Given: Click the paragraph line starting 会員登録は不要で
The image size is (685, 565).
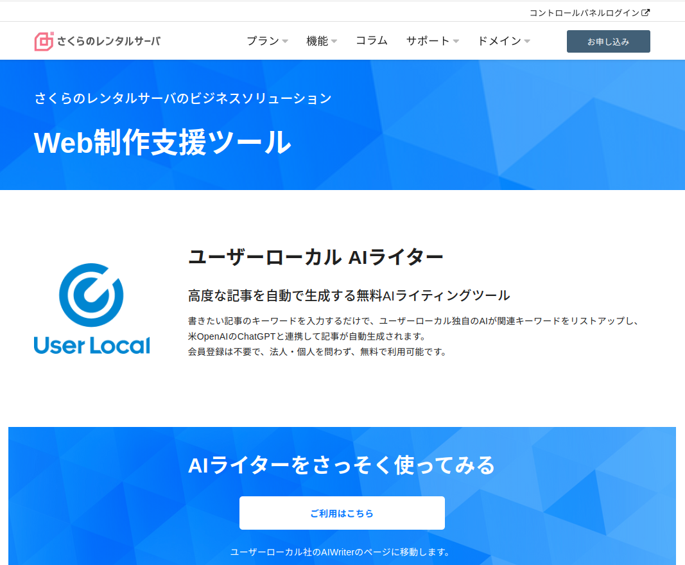Looking at the screenshot, I should click(x=318, y=352).
